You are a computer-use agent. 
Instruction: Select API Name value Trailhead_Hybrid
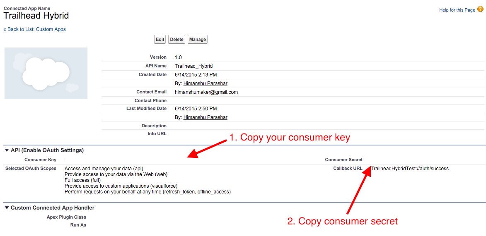tap(194, 66)
